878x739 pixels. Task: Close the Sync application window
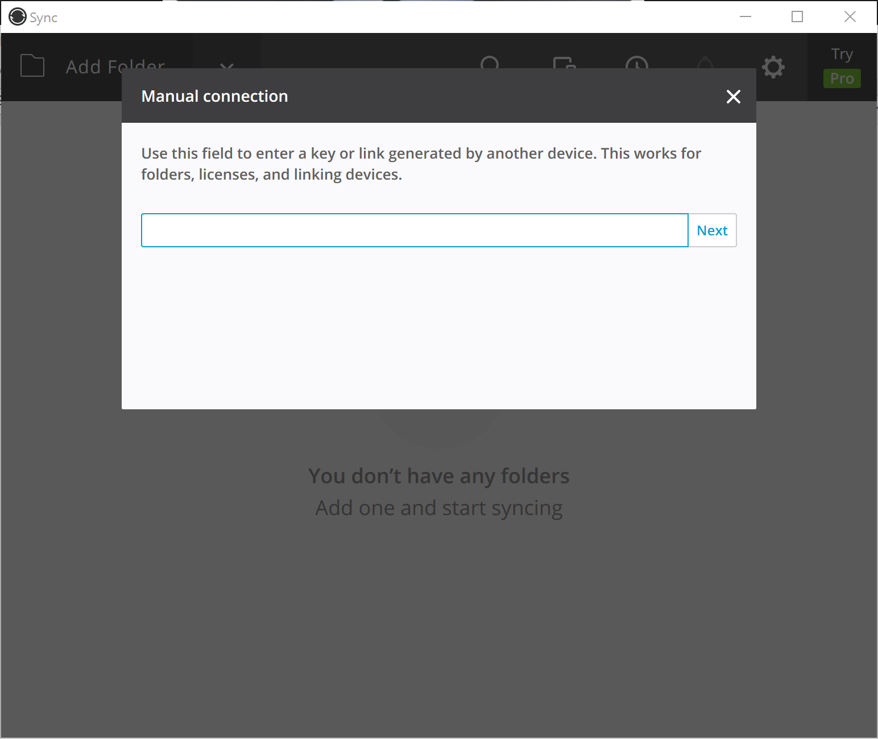tap(850, 17)
